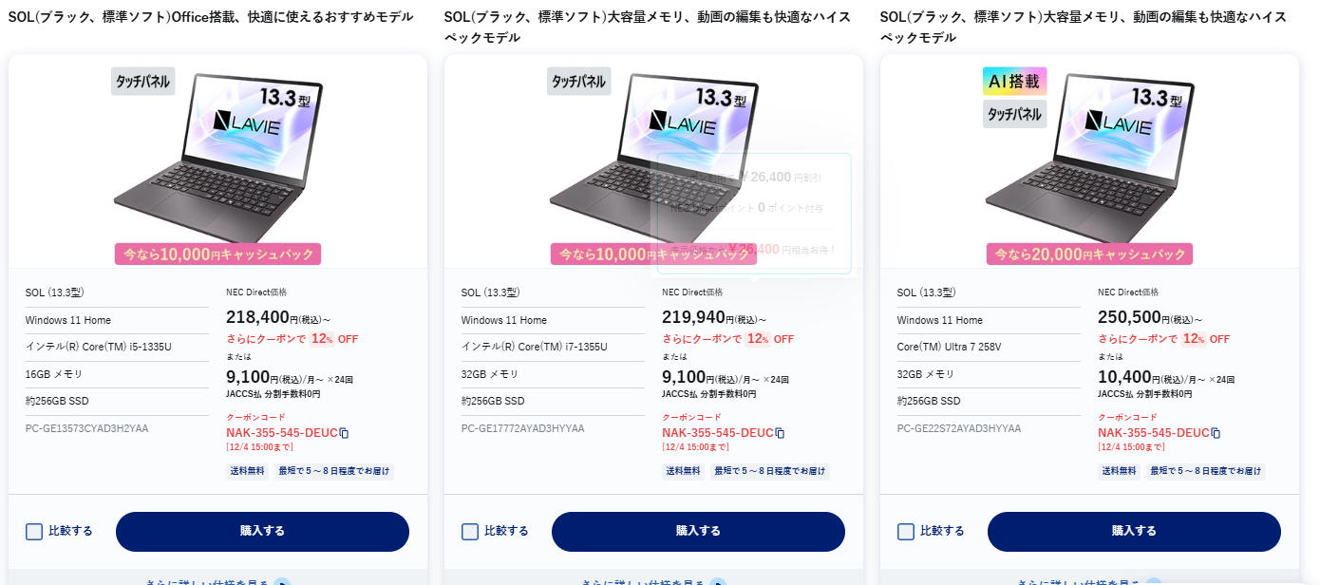The height and width of the screenshot is (585, 1320).
Task: Click 購入する for the 218,400円 model
Action: [x=262, y=532]
